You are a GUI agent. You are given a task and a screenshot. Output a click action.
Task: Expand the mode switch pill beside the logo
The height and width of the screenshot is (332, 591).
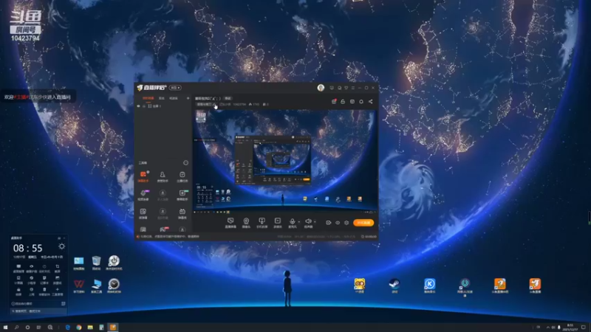[175, 88]
